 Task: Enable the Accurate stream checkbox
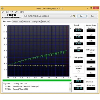point(79,71)
